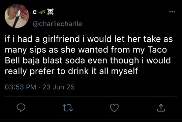Like the tweet with the heart icon
The image size is (182, 122).
coord(114,108)
